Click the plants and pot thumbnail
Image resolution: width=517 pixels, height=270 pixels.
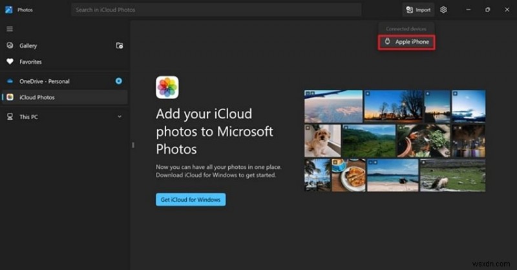[423, 140]
